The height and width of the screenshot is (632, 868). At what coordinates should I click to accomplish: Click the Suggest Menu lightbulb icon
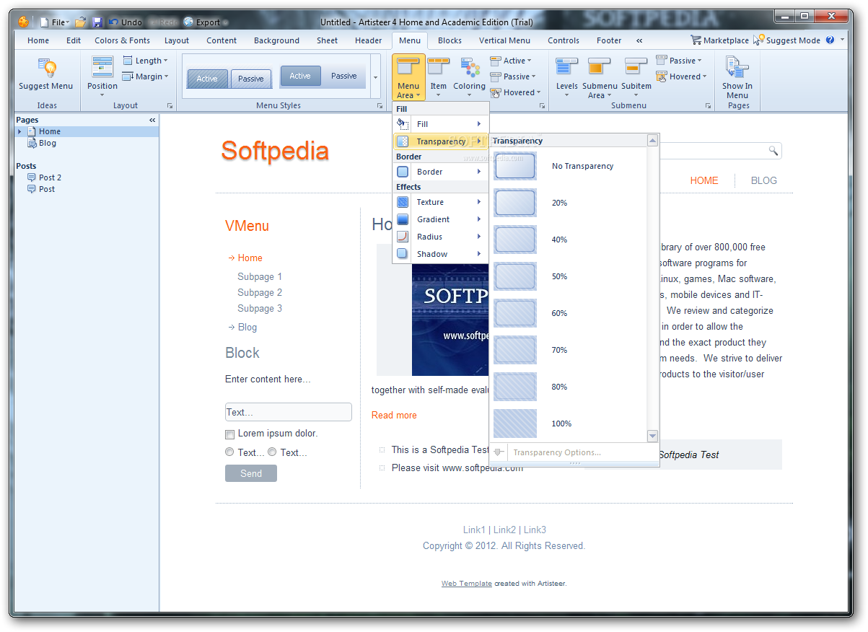click(x=45, y=68)
